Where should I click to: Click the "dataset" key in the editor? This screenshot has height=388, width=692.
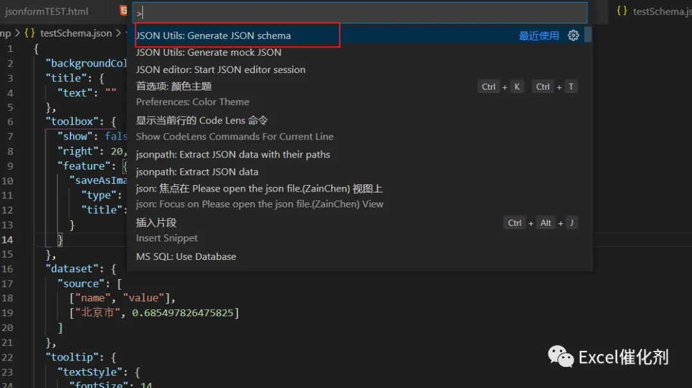[72, 268]
